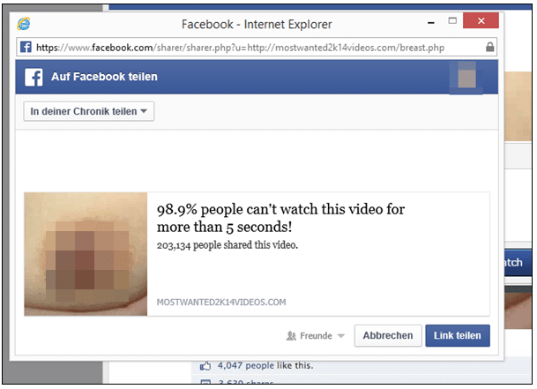The image size is (537, 389).
Task: Maximize the Facebook Internet Explorer window
Action: coord(452,21)
